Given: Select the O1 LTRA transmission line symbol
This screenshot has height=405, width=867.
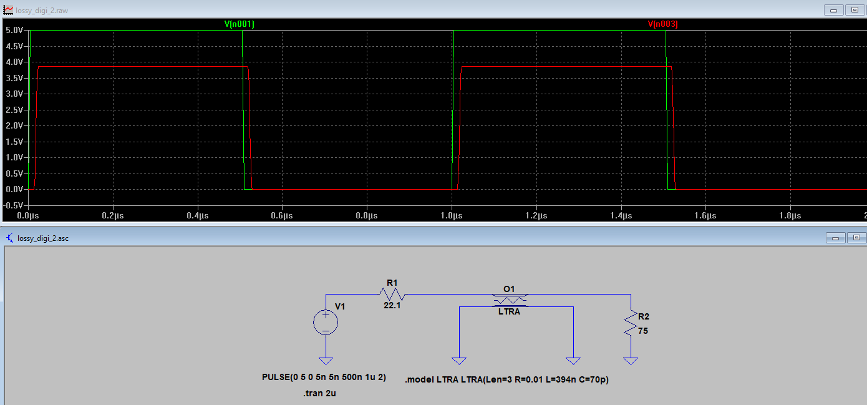Looking at the screenshot, I should pos(510,300).
